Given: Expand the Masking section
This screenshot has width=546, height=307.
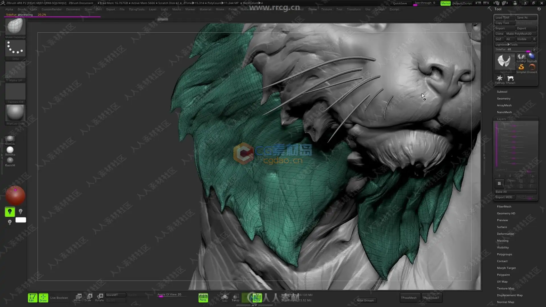Looking at the screenshot, I should click(502, 240).
